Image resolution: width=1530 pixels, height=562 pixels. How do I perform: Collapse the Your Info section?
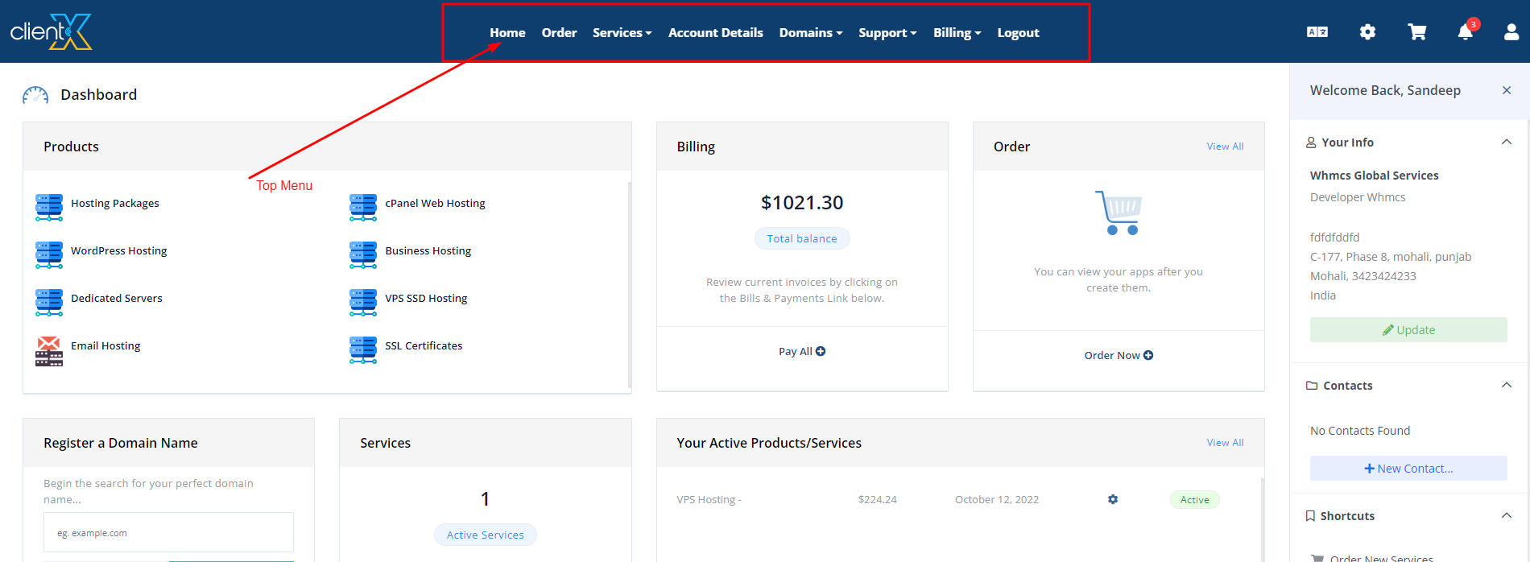1506,143
